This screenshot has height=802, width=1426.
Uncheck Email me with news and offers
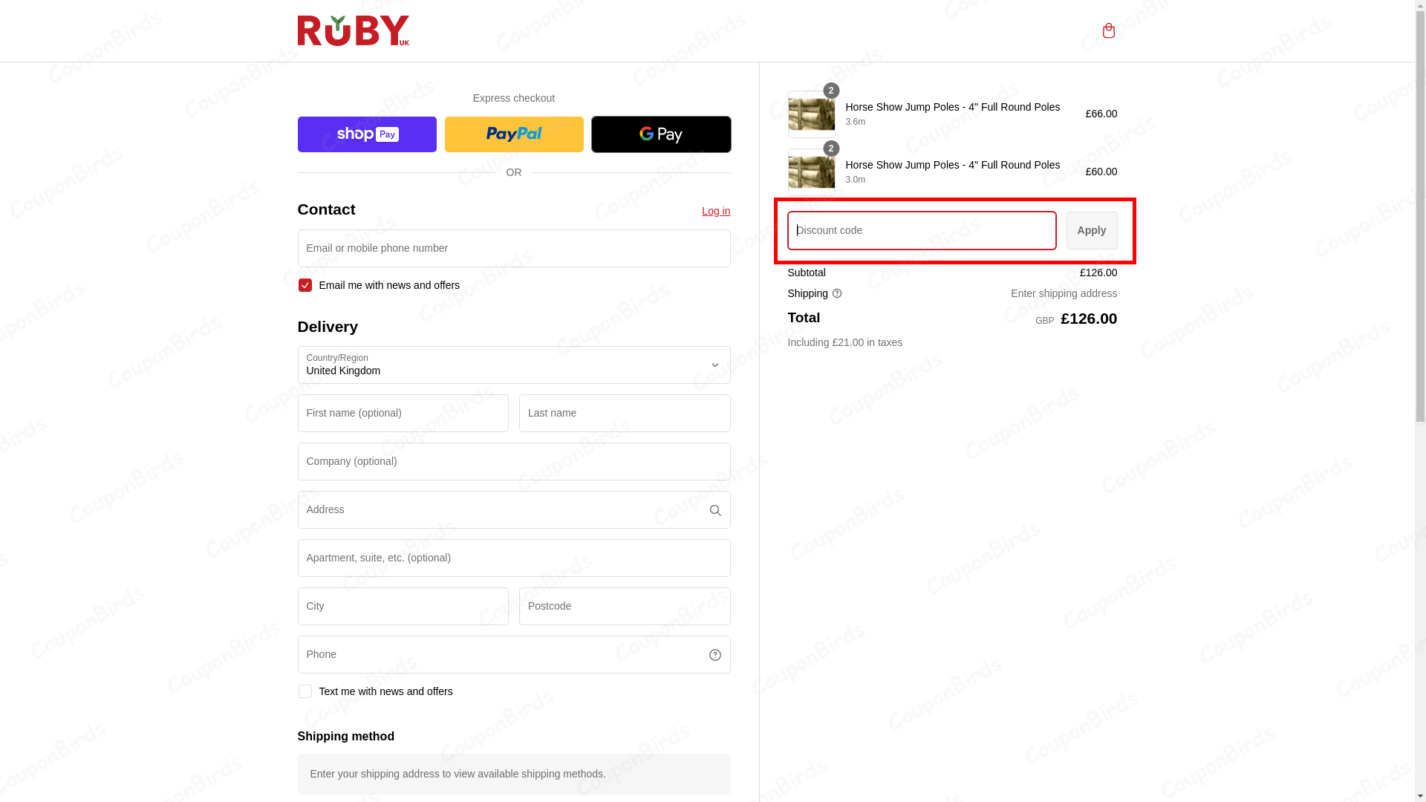point(305,285)
